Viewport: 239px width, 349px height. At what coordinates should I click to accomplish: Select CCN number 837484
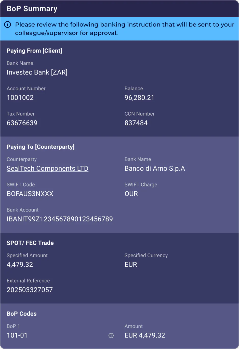point(136,123)
